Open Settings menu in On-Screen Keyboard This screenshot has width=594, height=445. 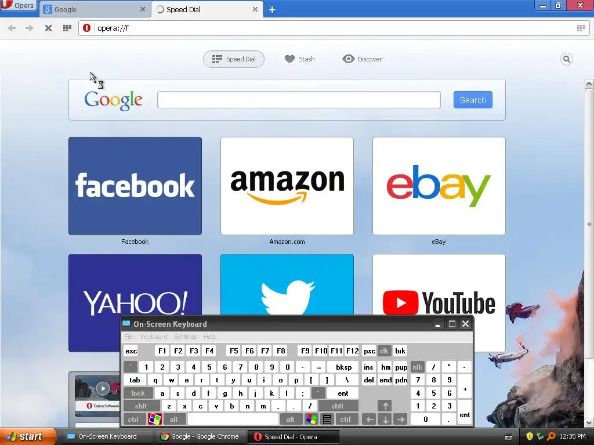pos(185,337)
